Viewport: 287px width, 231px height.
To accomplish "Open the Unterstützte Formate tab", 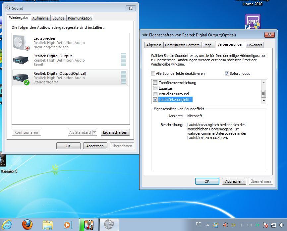I will click(x=182, y=45).
